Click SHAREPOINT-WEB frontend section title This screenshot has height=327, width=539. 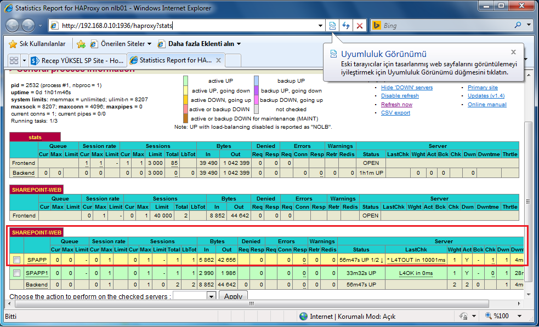[36, 190]
